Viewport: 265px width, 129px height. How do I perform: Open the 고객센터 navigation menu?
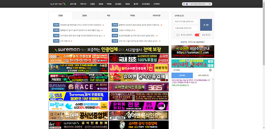156,4
